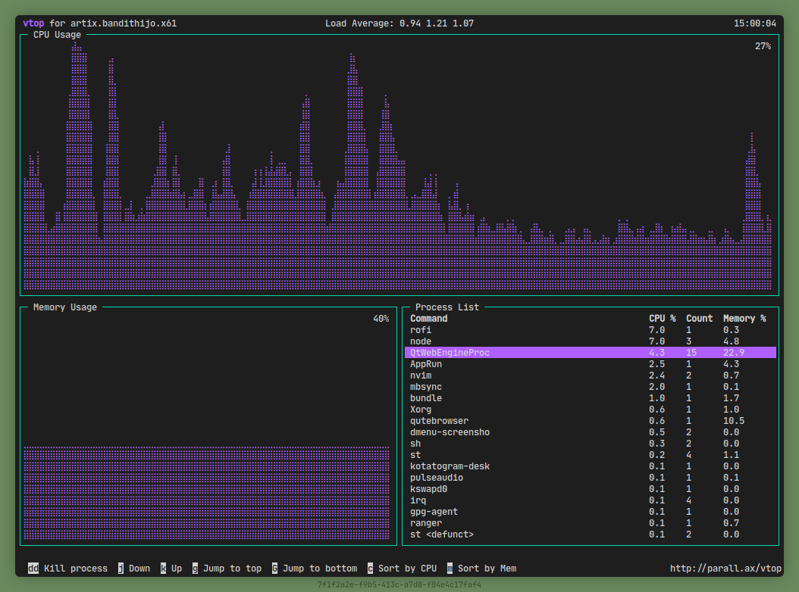799x592 pixels.
Task: Click the Memory Usage panel title
Action: point(64,307)
